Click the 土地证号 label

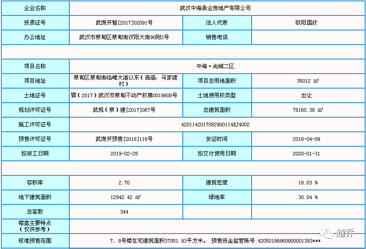(x=35, y=95)
